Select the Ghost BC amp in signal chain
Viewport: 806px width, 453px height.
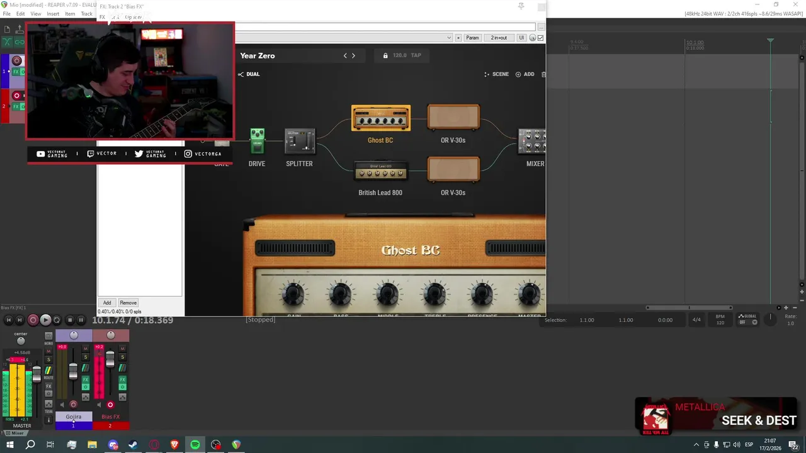[380, 118]
